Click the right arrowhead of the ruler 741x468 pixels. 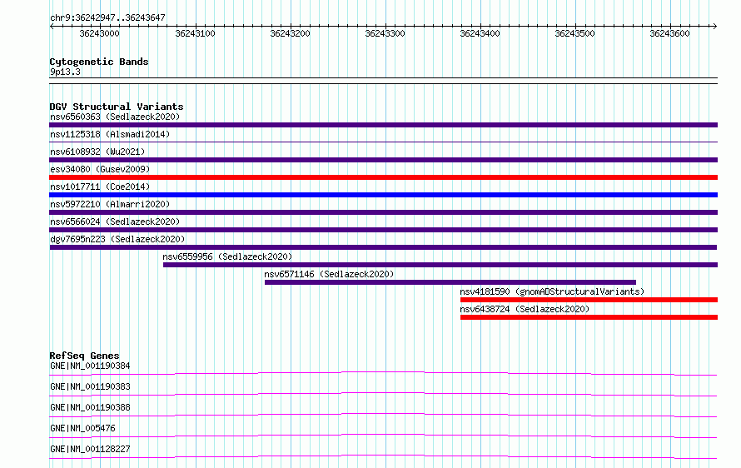pyautogui.click(x=714, y=26)
